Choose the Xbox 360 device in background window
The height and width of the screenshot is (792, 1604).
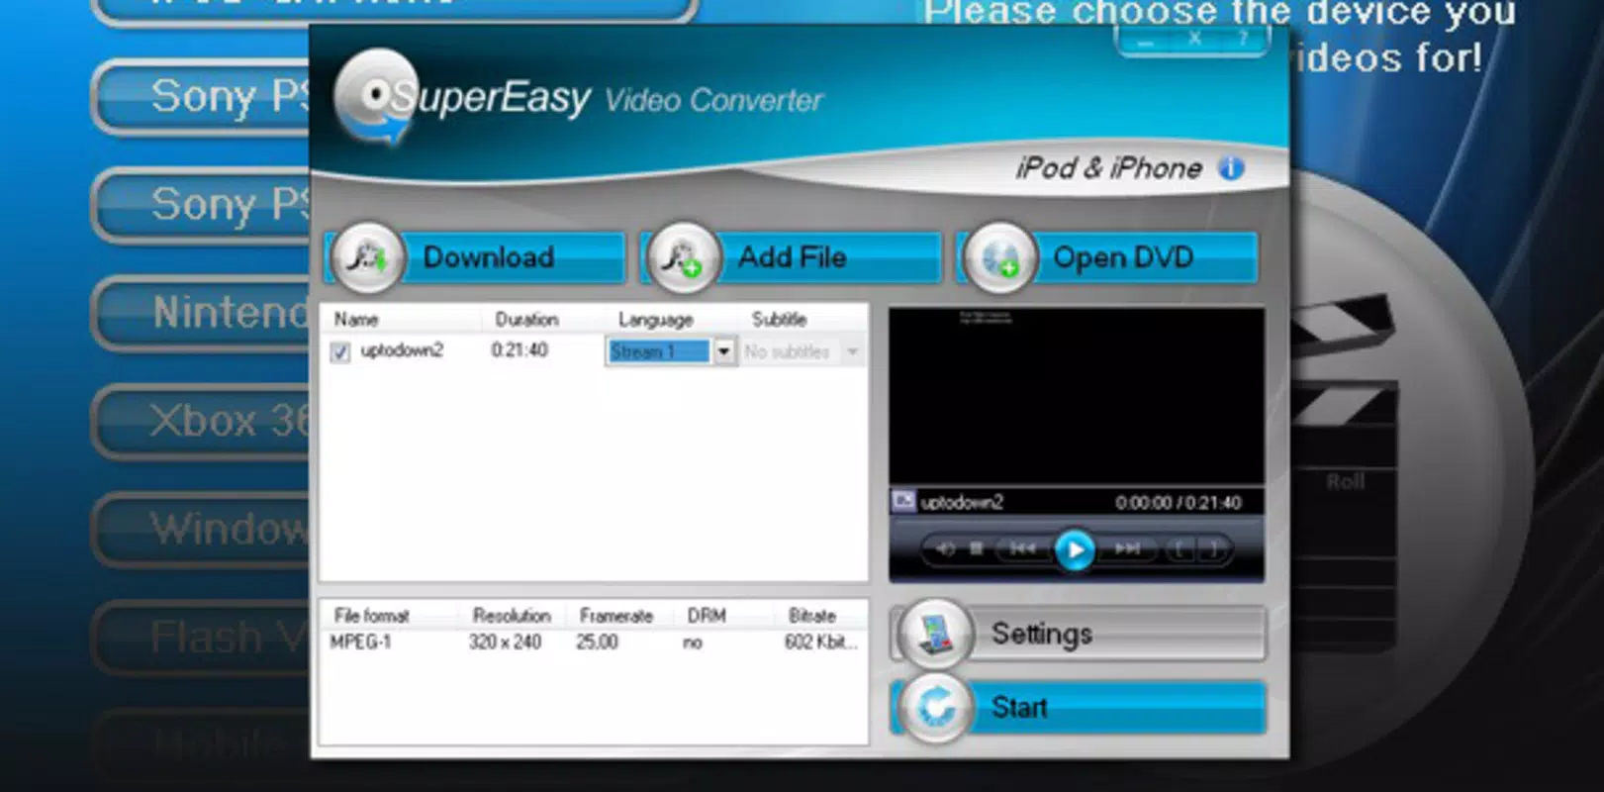202,422
